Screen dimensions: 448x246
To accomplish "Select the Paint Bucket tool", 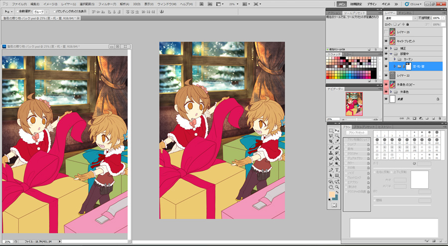I will pyautogui.click(x=337, y=158).
